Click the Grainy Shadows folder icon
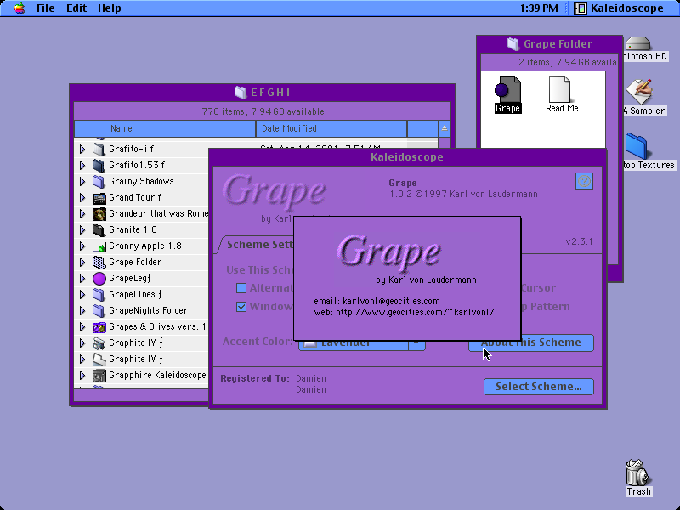 coord(99,181)
